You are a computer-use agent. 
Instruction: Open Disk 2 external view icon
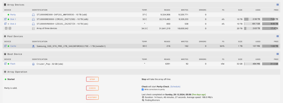5,24
